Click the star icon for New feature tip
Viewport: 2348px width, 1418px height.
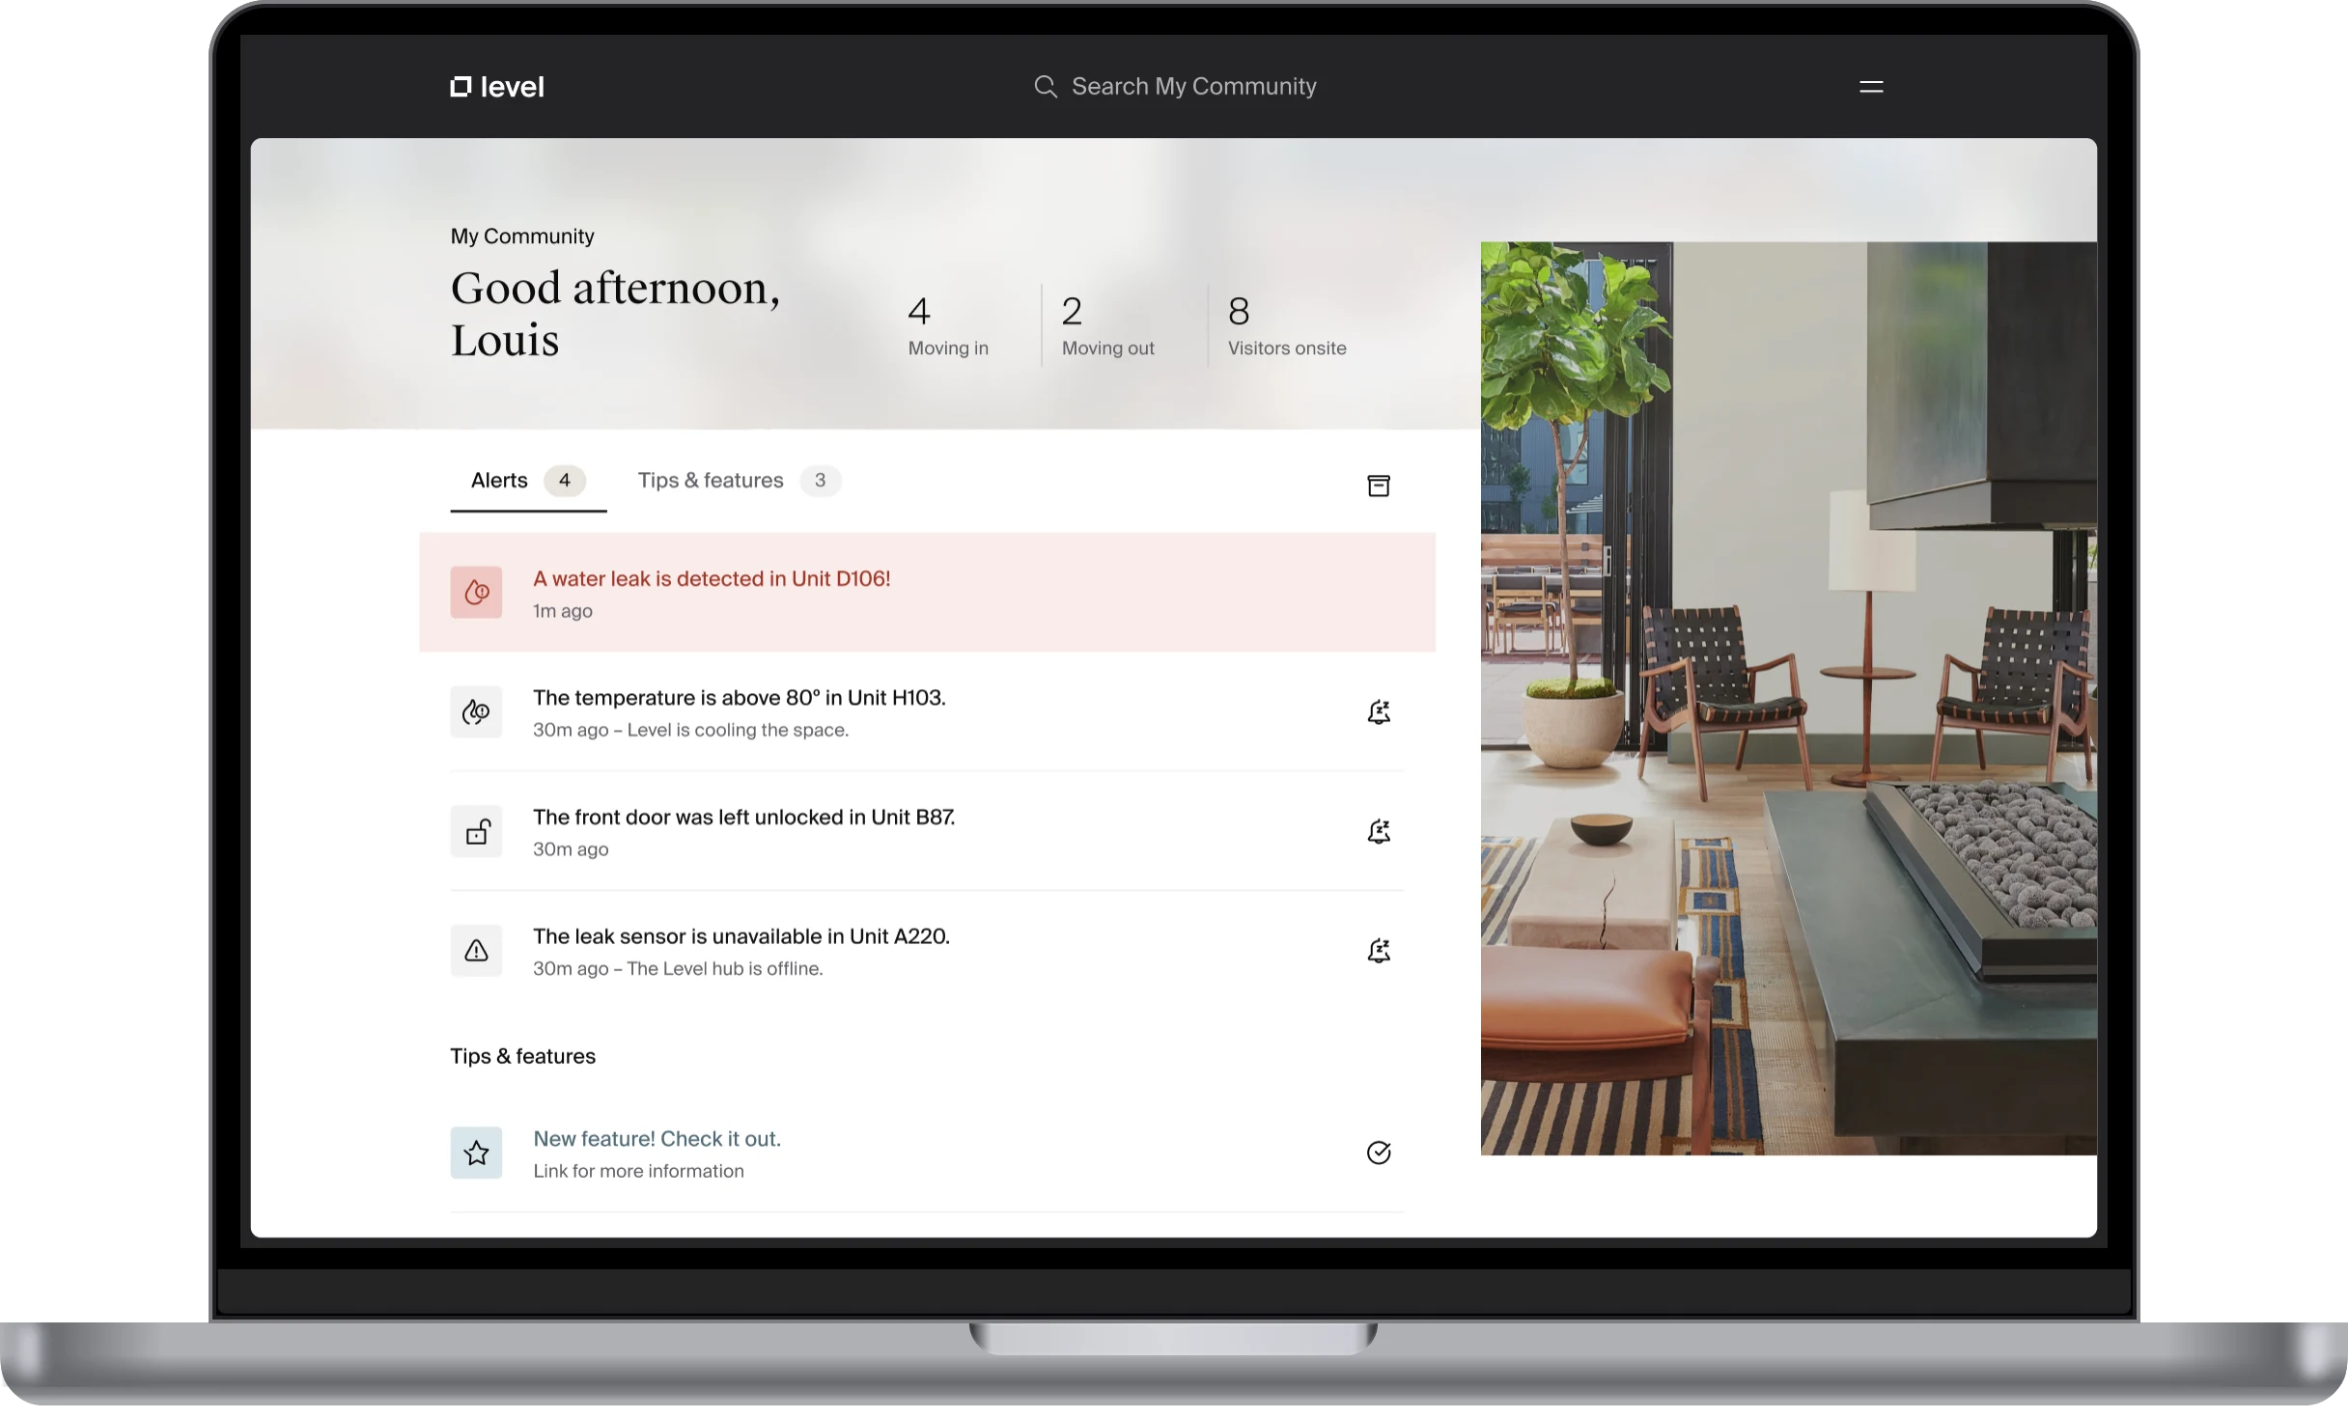click(476, 1153)
